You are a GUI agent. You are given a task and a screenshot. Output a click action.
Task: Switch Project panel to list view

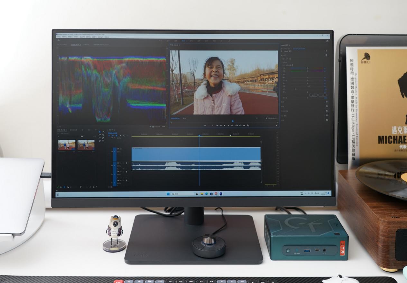[61, 187]
